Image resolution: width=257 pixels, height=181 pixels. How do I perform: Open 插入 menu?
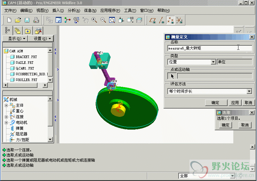click(x=58, y=11)
